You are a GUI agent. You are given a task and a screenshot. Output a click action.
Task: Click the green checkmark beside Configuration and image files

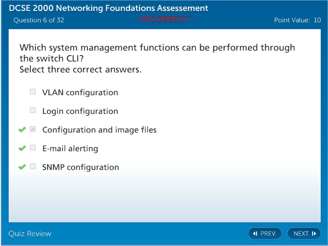point(22,130)
